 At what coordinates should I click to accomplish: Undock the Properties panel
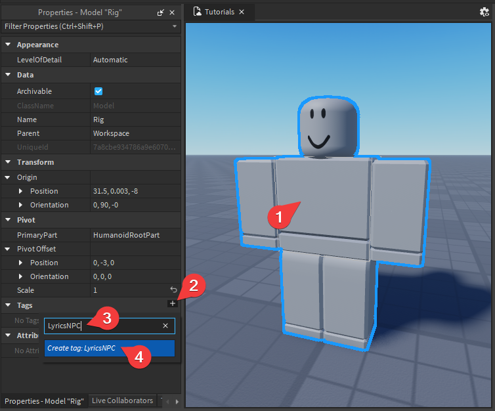click(161, 12)
